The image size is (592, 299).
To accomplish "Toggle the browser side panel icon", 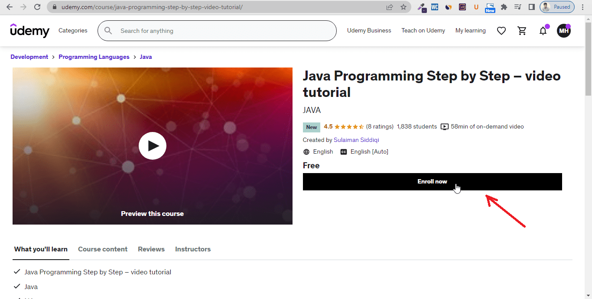I will pos(531,7).
